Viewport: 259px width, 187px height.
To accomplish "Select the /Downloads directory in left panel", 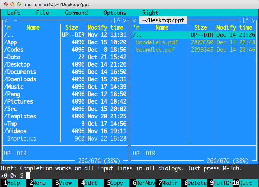I will pyautogui.click(x=20, y=79).
